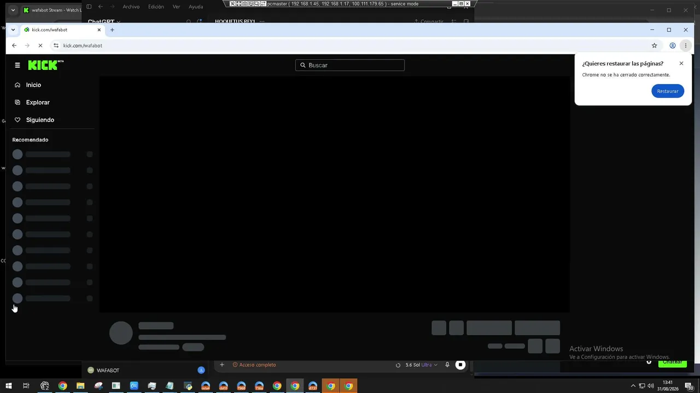Close the kick.com/wafabot tab
The width and height of the screenshot is (700, 393).
coord(99,30)
